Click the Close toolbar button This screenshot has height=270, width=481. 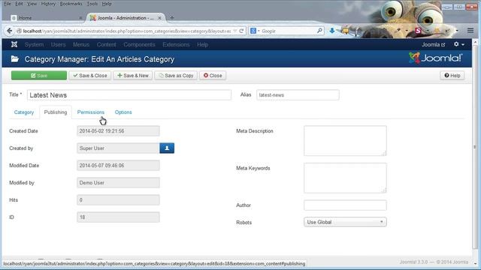coord(213,76)
